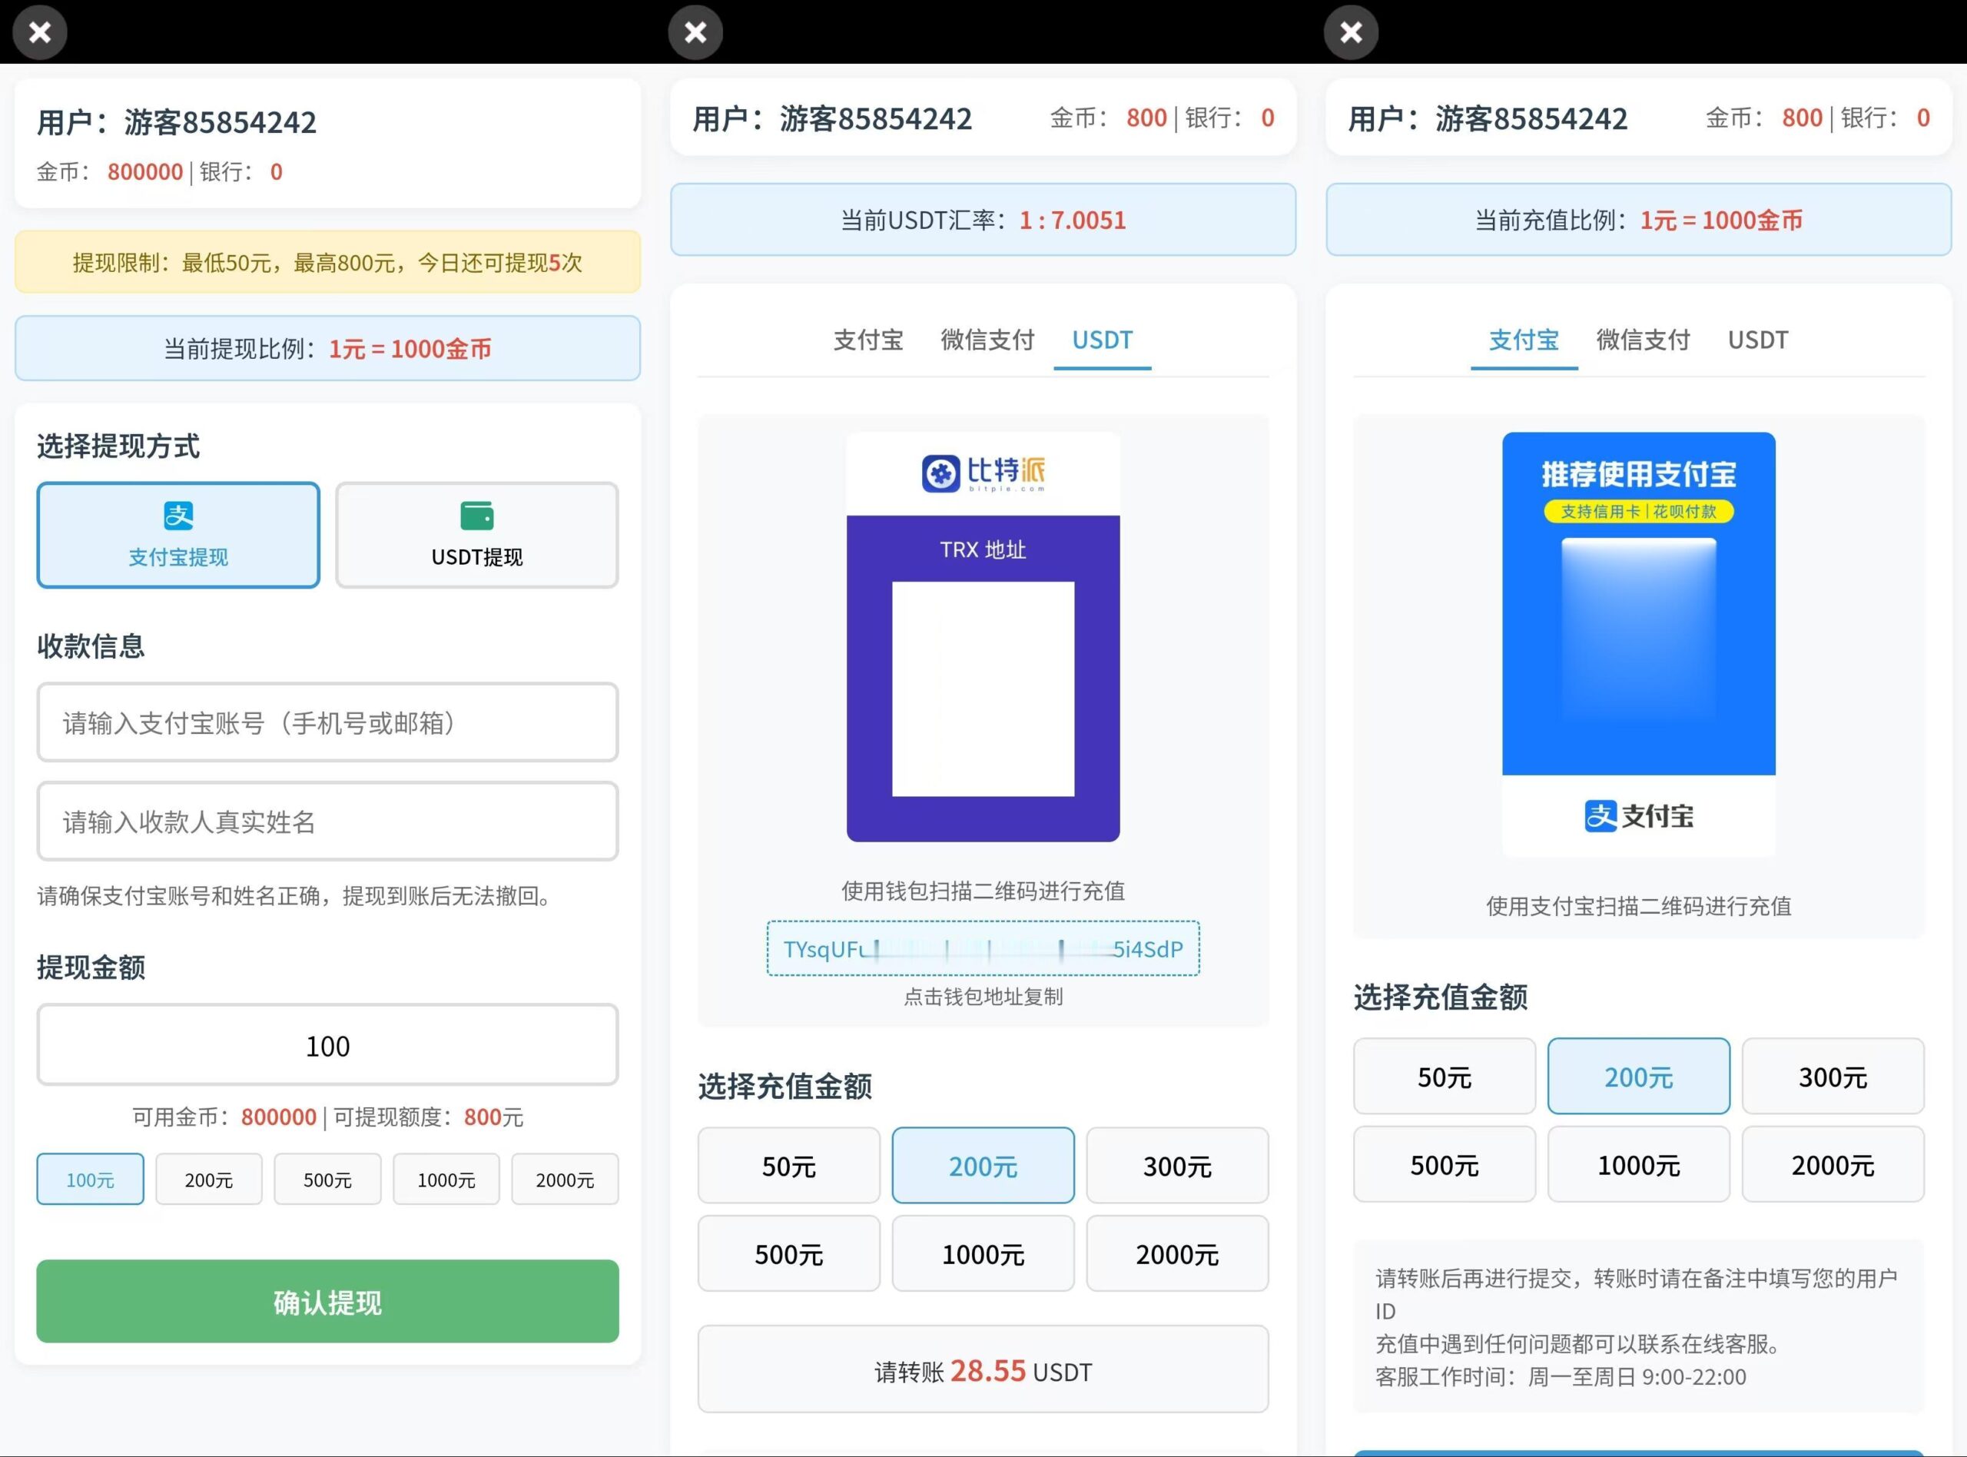Click the Alipay logo below the recharge banner
Viewport: 1967px width, 1457px height.
[1637, 818]
